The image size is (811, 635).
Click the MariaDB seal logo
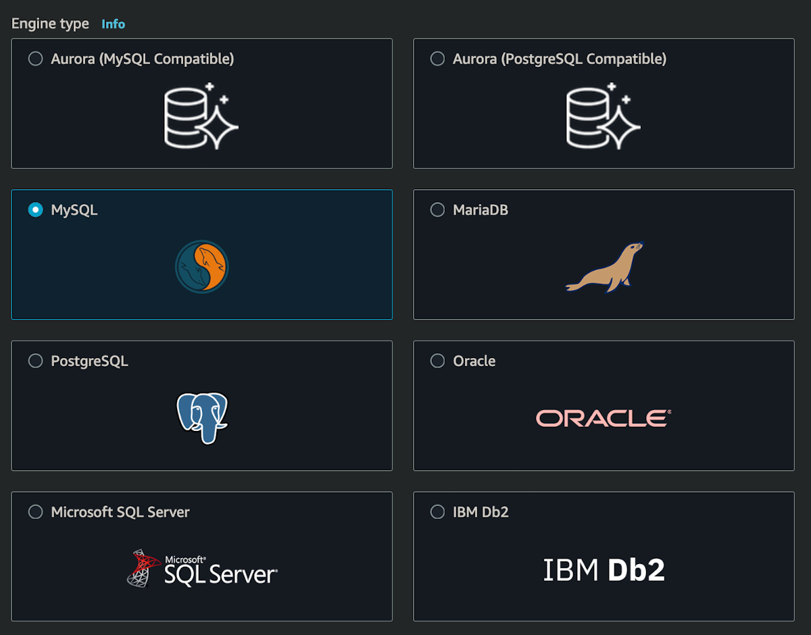point(604,268)
